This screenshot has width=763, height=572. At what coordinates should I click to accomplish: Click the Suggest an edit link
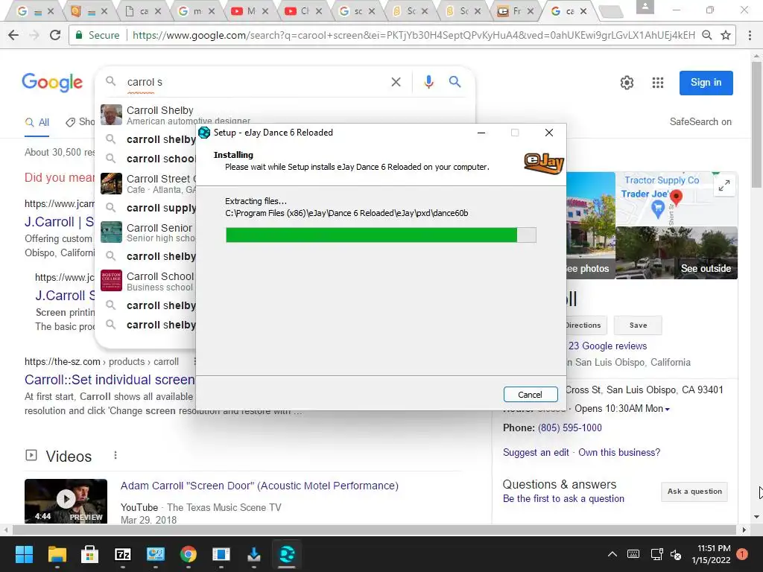coord(536,452)
